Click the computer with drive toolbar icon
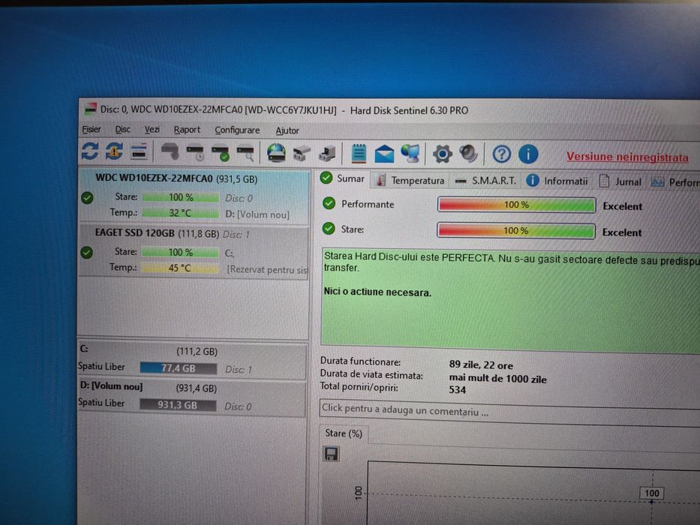 (327, 154)
